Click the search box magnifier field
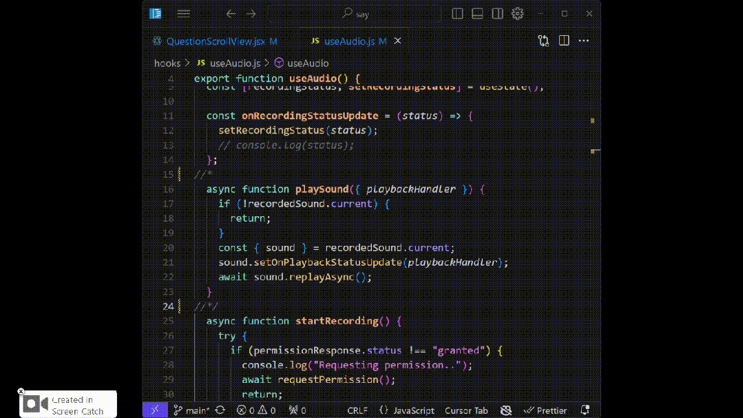This screenshot has height=418, width=743. [355, 14]
